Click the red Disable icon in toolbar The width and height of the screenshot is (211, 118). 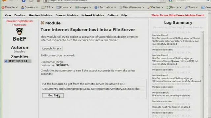point(3,7)
